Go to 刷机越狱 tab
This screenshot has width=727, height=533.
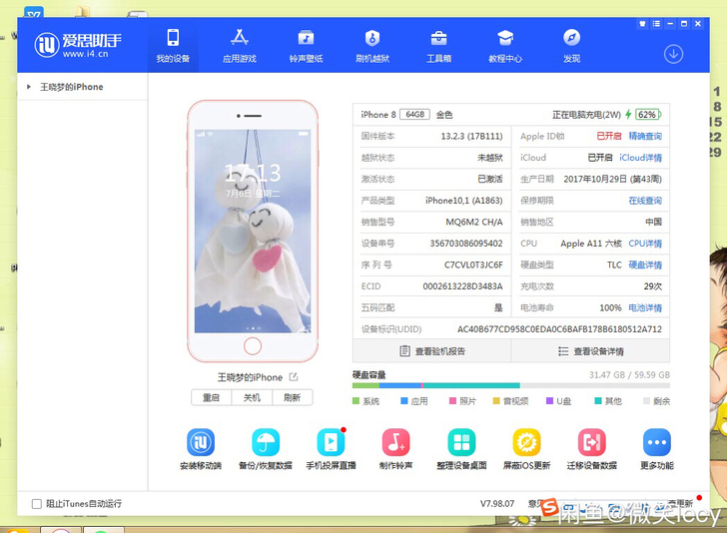372,46
